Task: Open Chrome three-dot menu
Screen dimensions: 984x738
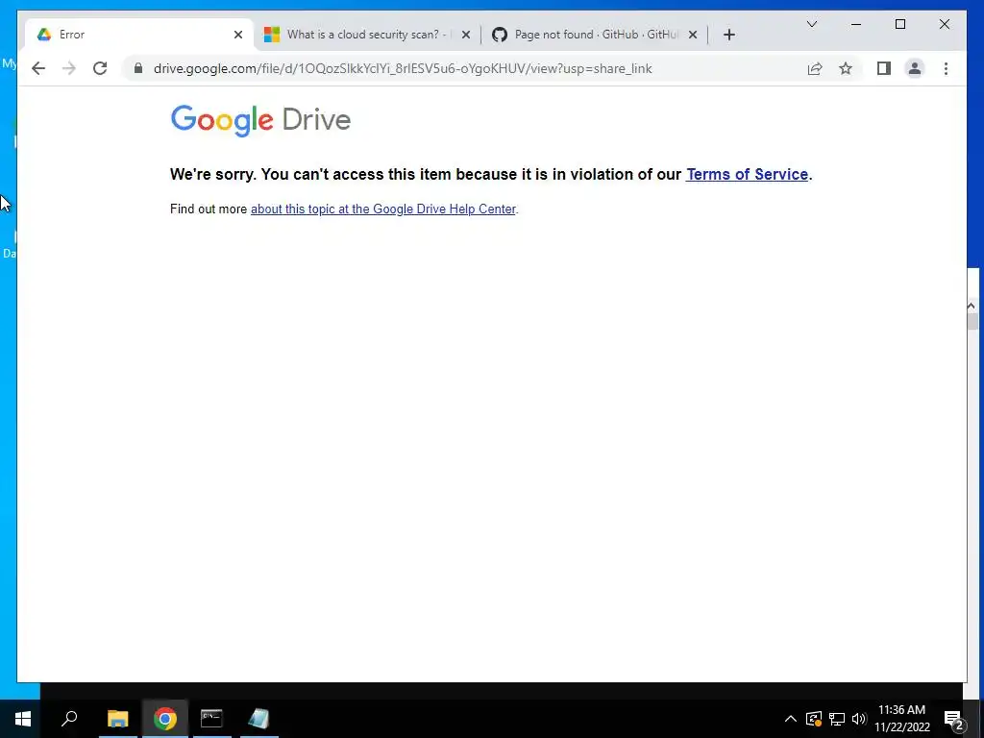Action: point(946,68)
